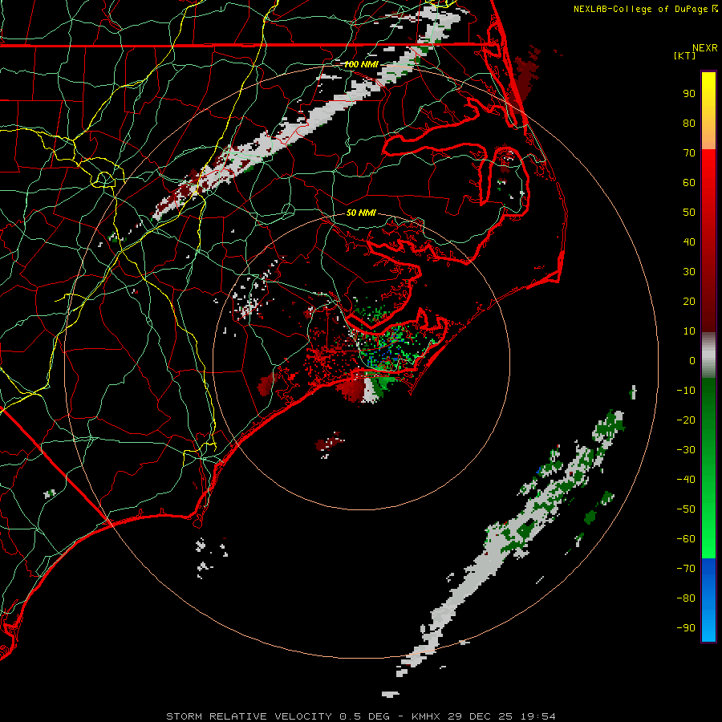The image size is (722, 722).
Task: Click the -20 value on the velocity scale
Action: [x=686, y=420]
